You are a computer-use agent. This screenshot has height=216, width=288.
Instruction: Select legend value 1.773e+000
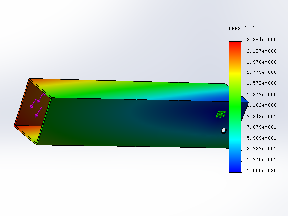click(262, 72)
